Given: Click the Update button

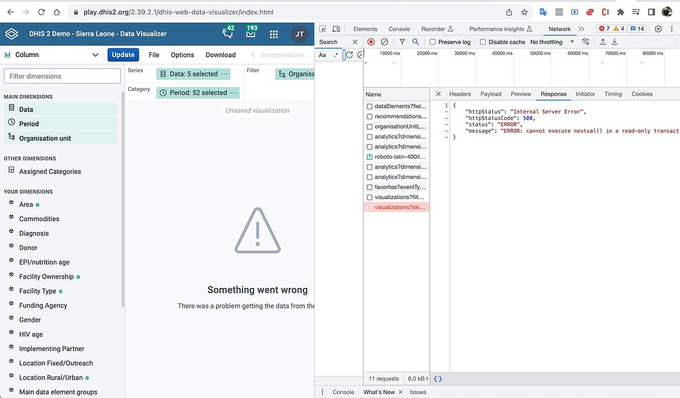Looking at the screenshot, I should click(x=124, y=54).
